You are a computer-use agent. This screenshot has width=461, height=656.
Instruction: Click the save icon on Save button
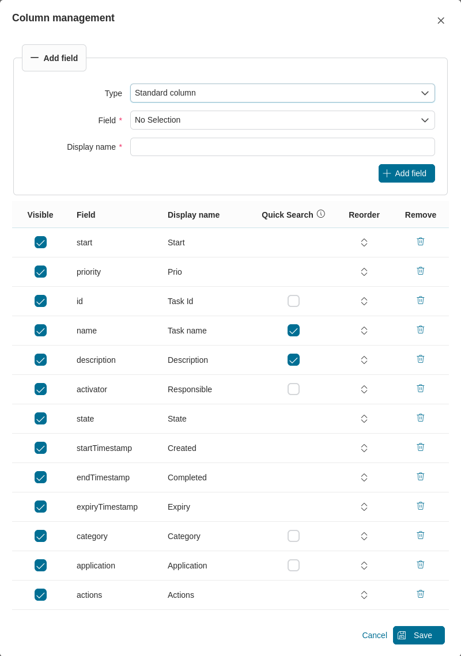402,635
